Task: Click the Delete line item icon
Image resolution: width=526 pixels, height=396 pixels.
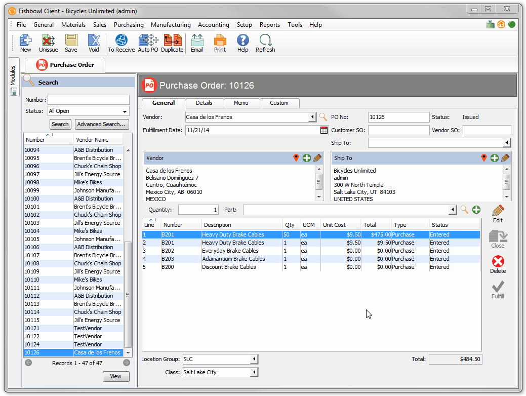Action: tap(498, 264)
